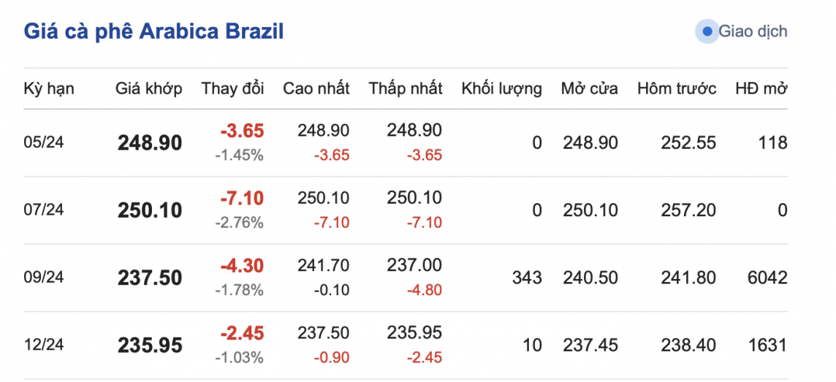Select the 07/24 contract row

coord(44,210)
